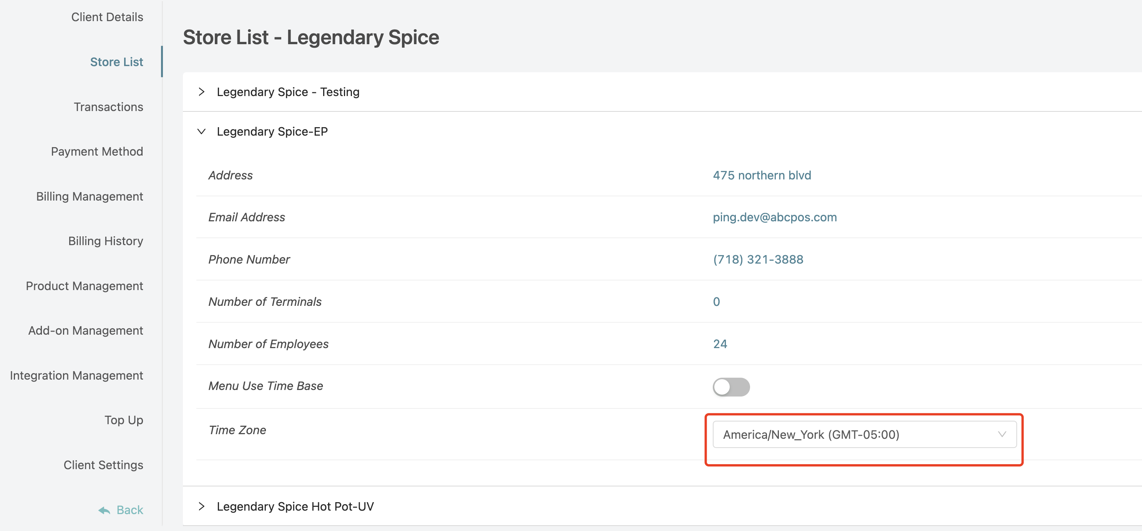Click the Time Zone label
Screen dimensions: 1142x531
(x=237, y=430)
